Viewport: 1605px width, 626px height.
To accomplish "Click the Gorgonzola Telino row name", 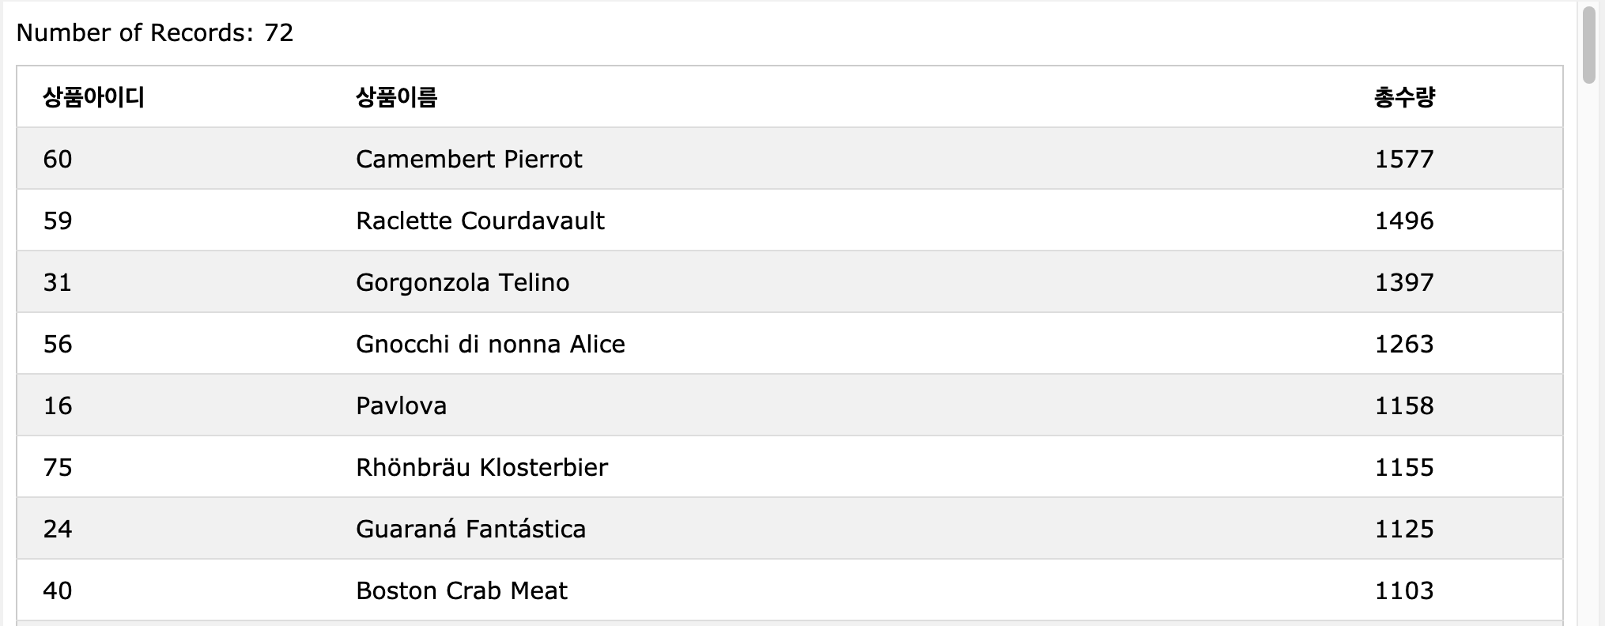I will tap(463, 282).
